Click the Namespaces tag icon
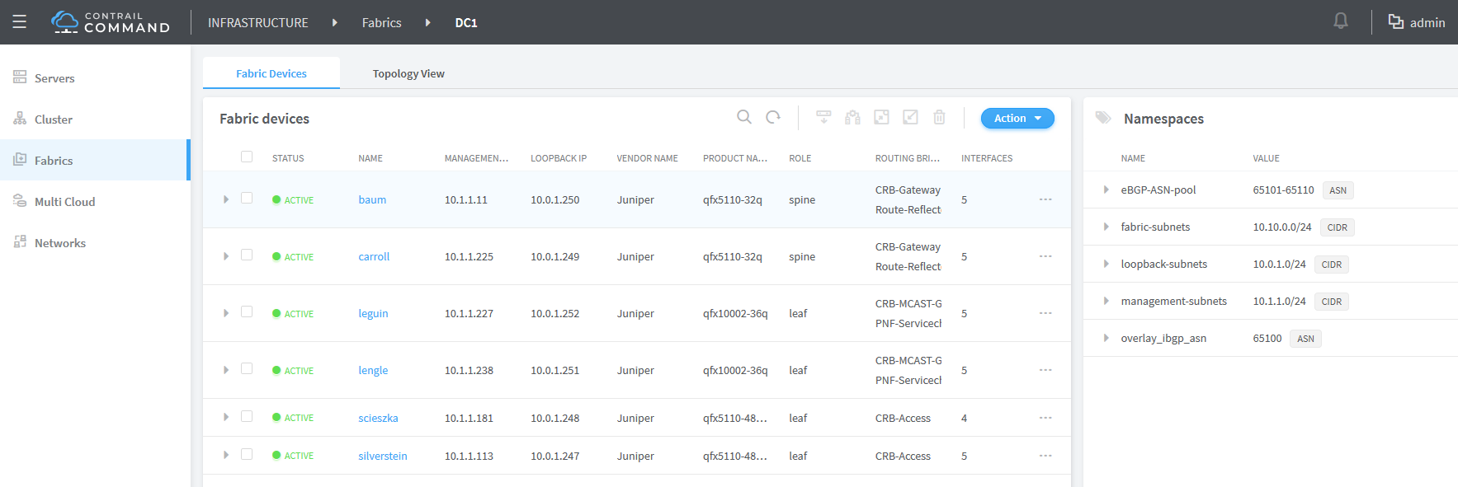The height and width of the screenshot is (487, 1458). pyautogui.click(x=1103, y=118)
